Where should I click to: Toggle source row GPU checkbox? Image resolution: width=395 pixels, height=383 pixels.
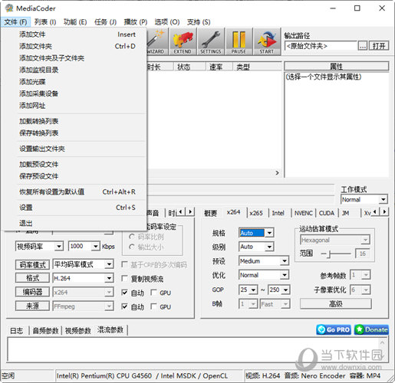click(153, 306)
